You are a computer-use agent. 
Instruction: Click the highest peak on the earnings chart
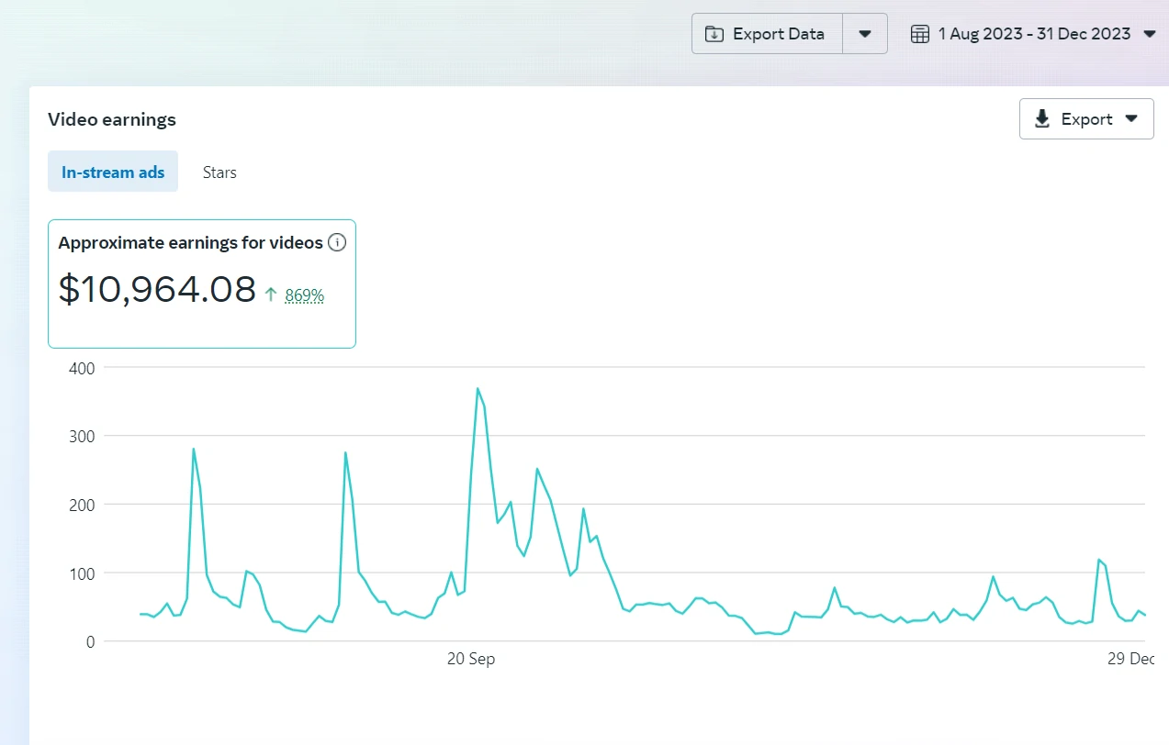pos(478,388)
